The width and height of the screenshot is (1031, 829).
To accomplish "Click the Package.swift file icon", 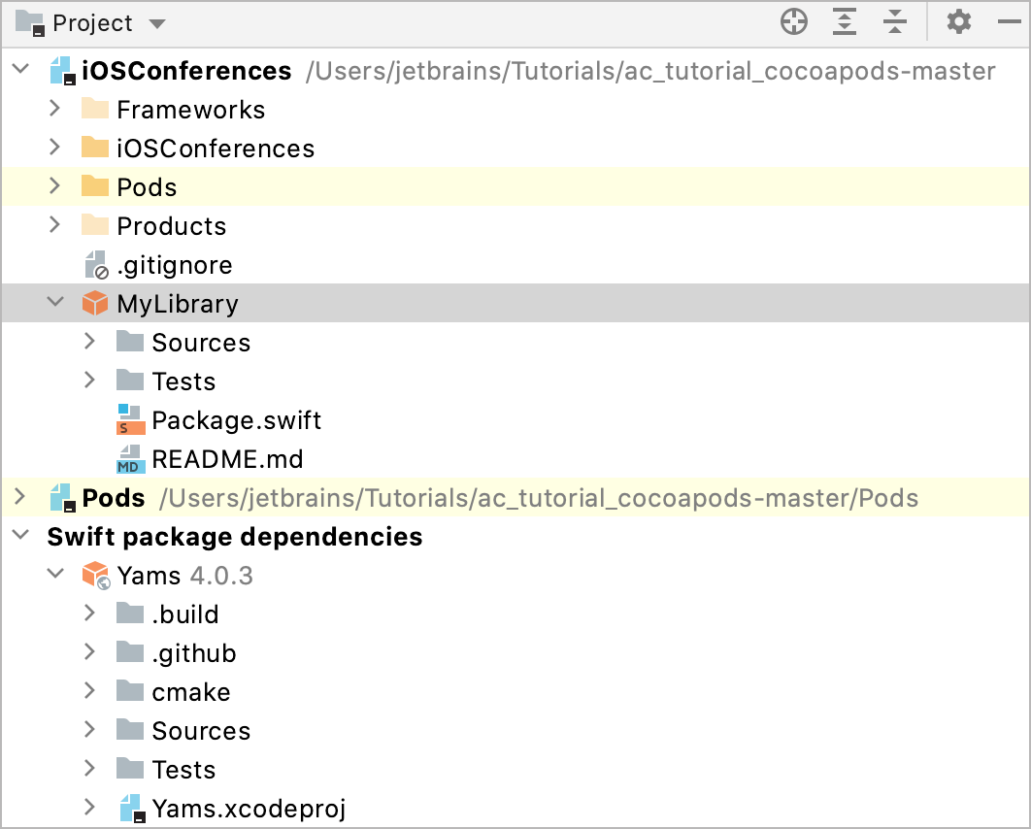I will coord(130,420).
